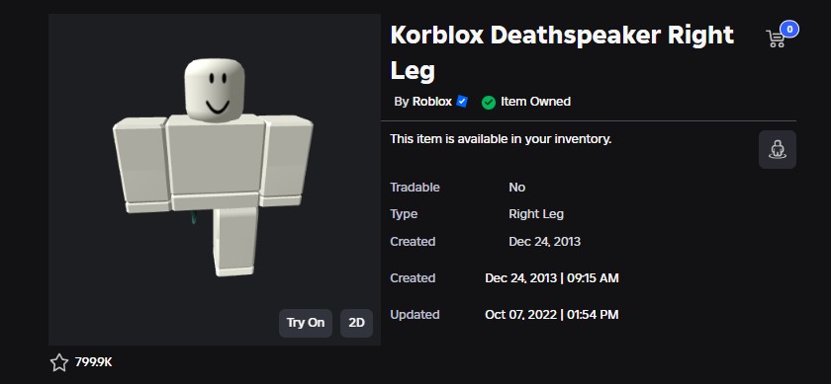Click the Korblox Deathspeaker Right Leg title
831x384 pixels.
point(562,53)
